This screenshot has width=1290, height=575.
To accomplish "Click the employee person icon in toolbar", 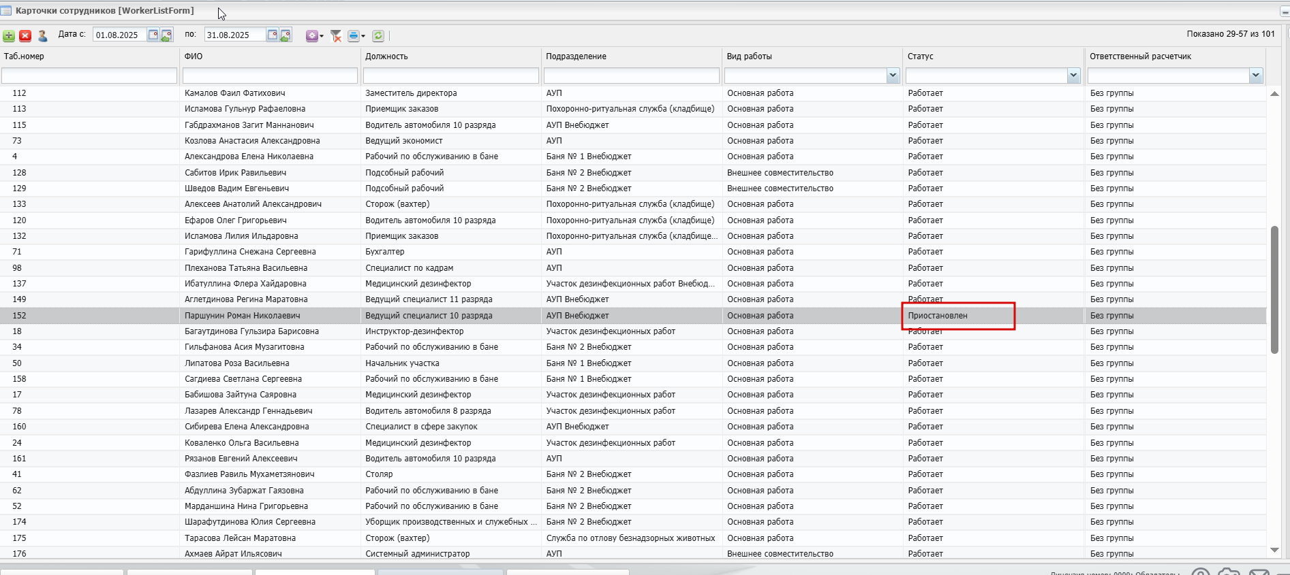I will 42,36.
